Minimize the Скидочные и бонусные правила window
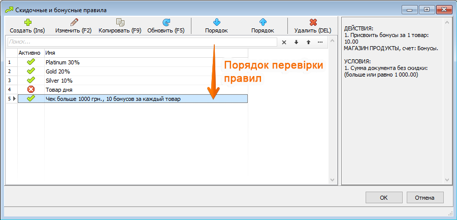 410,10
